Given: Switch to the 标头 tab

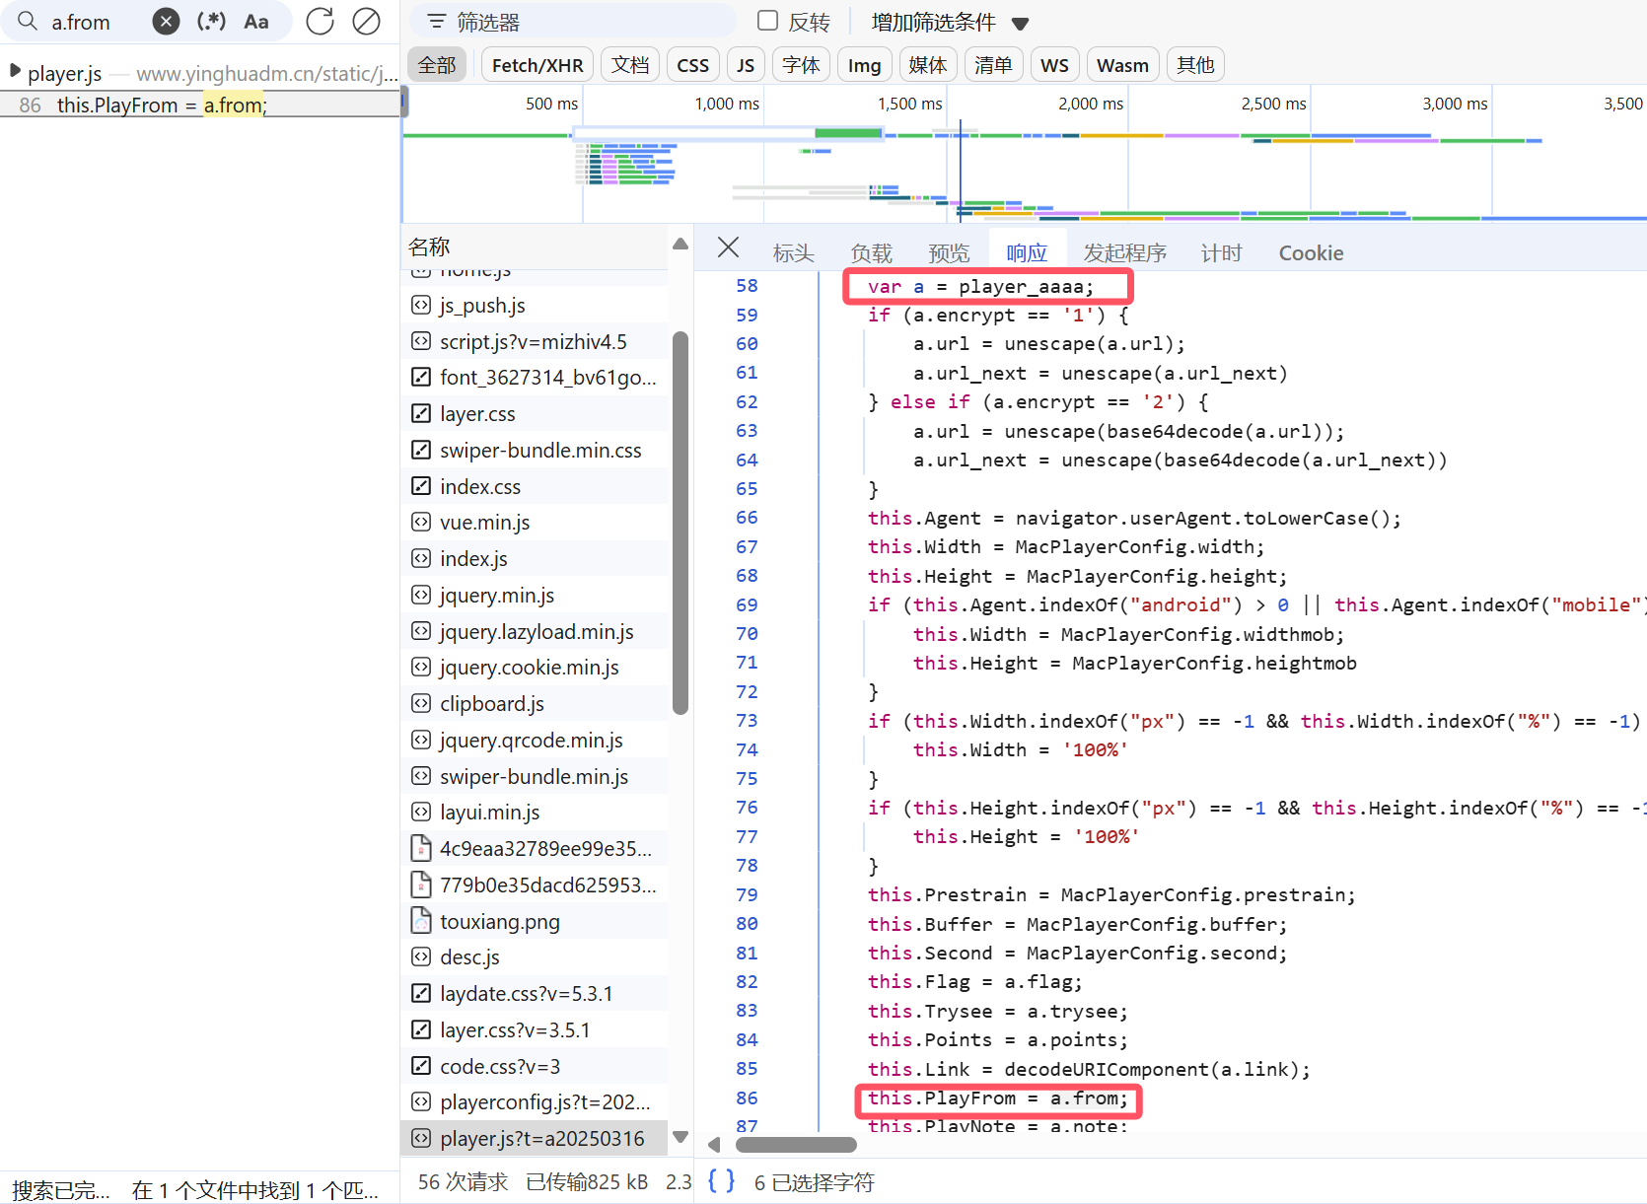Looking at the screenshot, I should [x=793, y=253].
